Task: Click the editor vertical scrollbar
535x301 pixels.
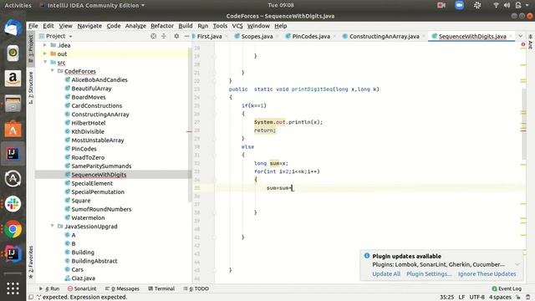Action: click(x=524, y=124)
